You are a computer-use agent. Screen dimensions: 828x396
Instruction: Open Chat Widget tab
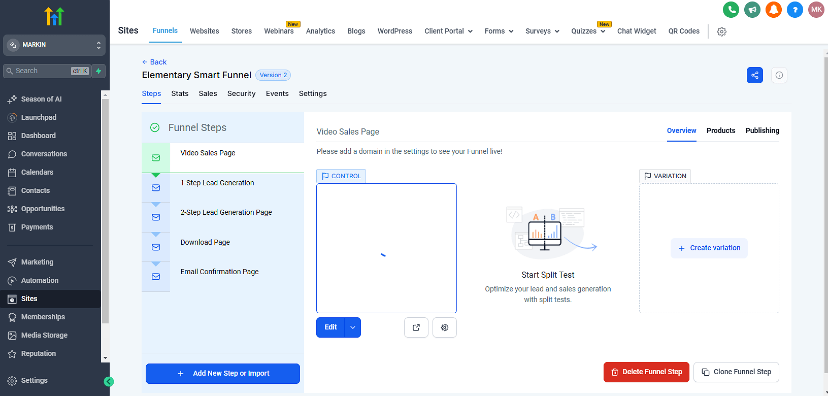[637, 31]
